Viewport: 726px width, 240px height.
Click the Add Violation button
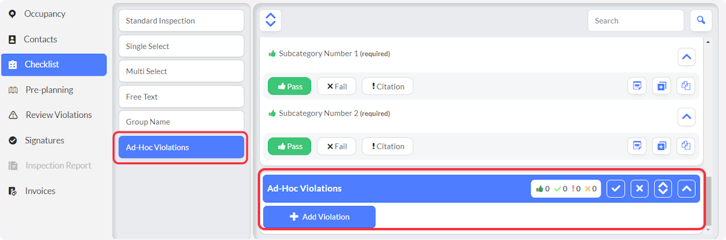point(319,217)
